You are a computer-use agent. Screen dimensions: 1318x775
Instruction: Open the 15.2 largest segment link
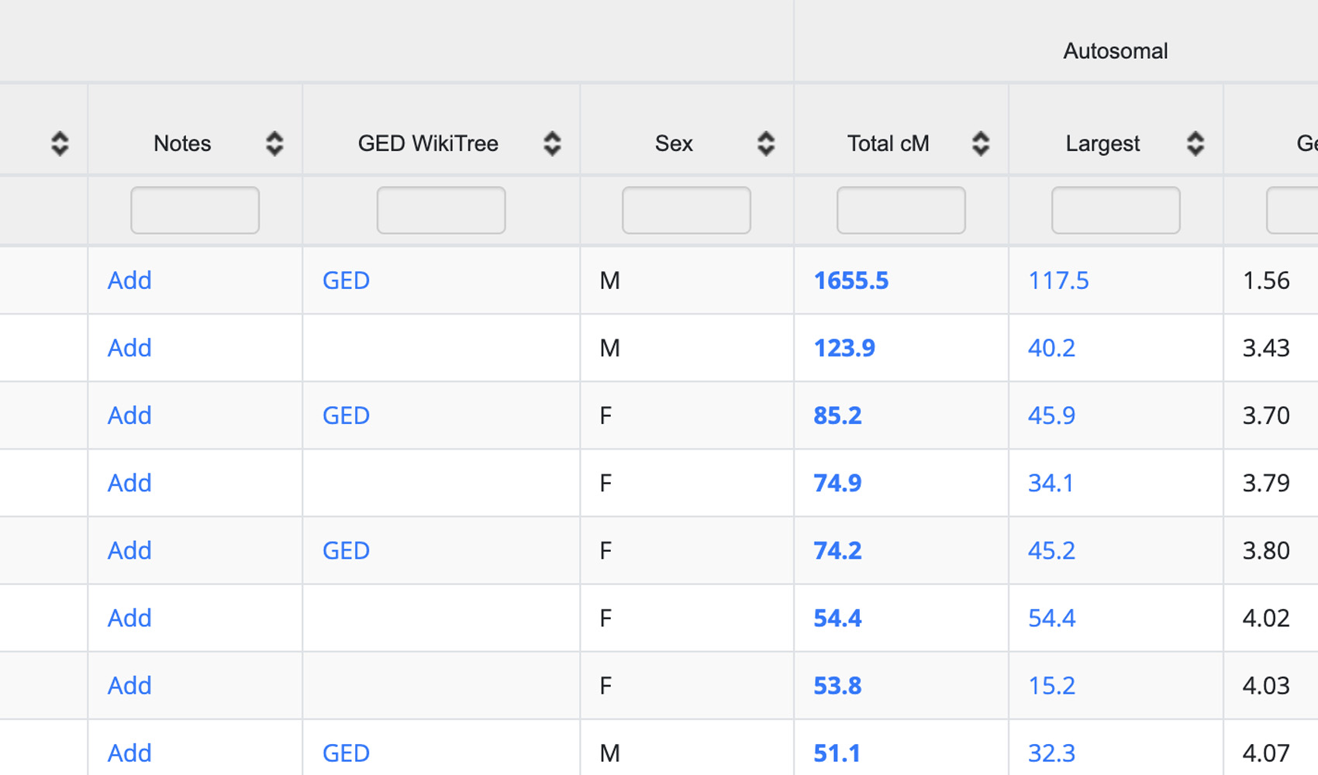[1051, 686]
